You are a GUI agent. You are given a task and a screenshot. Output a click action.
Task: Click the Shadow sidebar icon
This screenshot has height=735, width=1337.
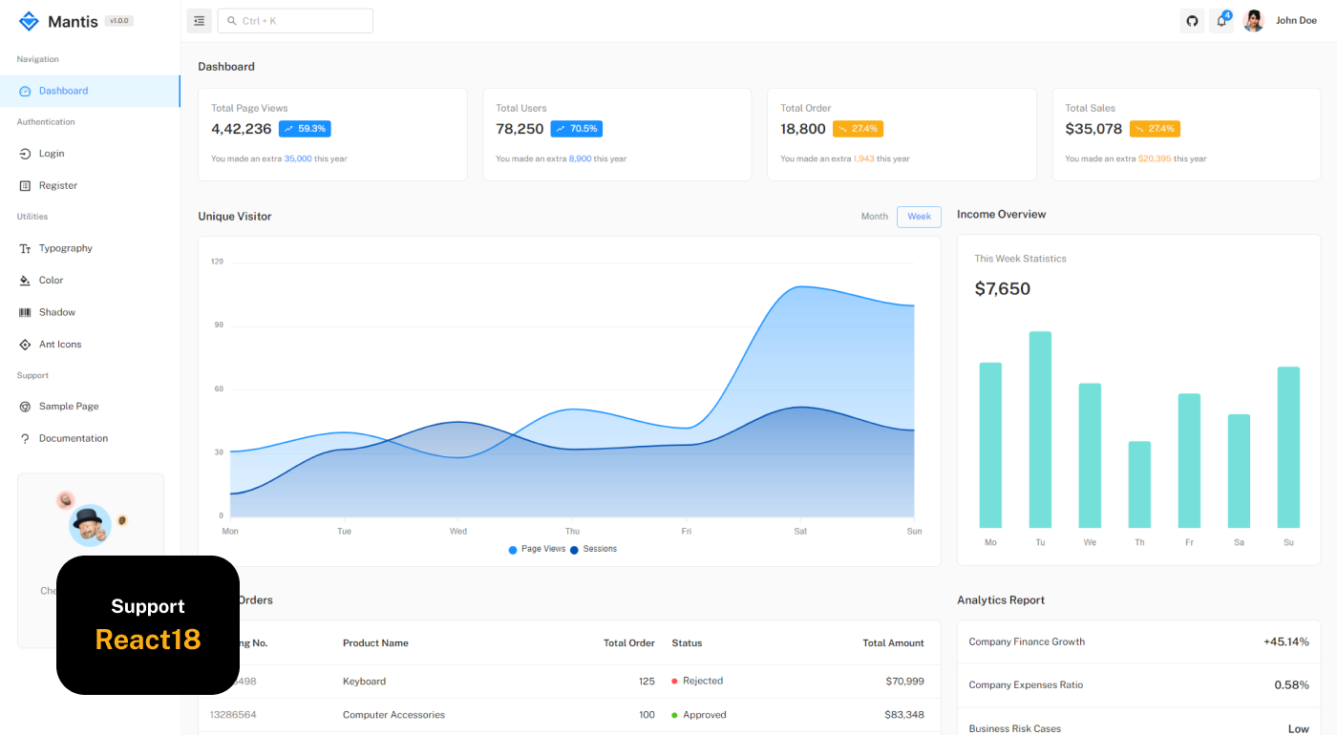tap(25, 311)
